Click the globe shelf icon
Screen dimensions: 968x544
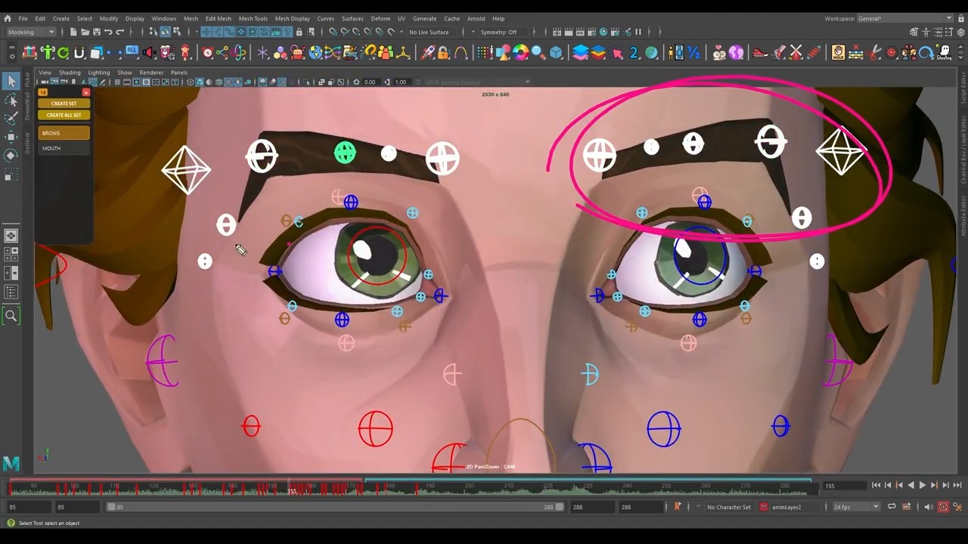(316, 52)
